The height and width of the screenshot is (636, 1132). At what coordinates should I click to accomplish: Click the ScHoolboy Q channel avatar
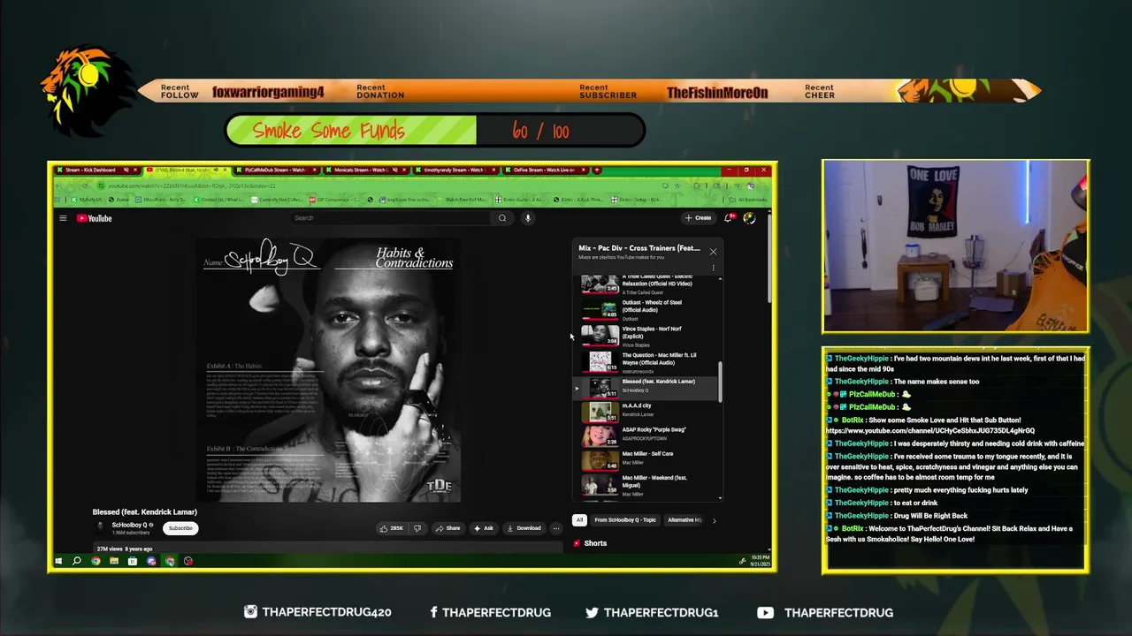[100, 527]
